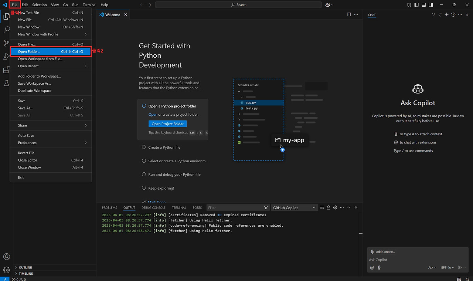473x281 pixels.
Task: Open the GPT-4o model picker dropdown
Action: pos(447,267)
